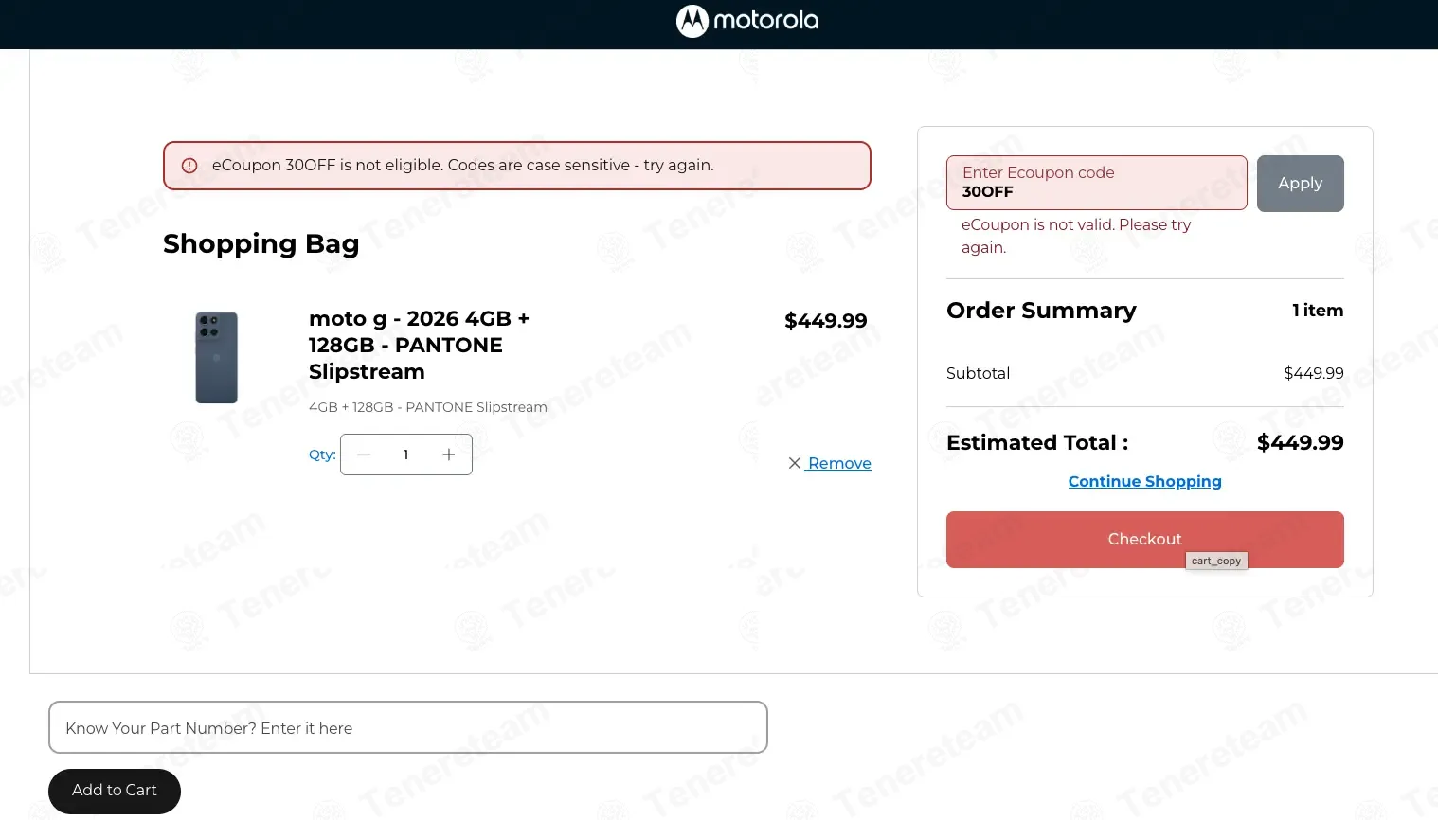
Task: Click the Shopping Bag heading
Action: point(261,243)
